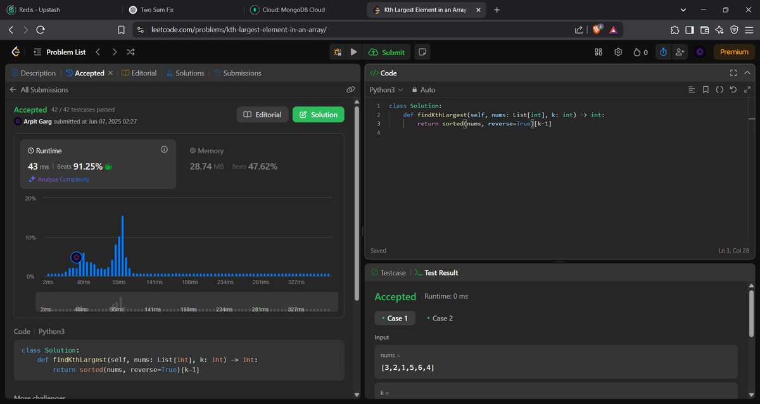Open browser extensions puzzle icon
Screen dimensions: 760x404
point(674,30)
